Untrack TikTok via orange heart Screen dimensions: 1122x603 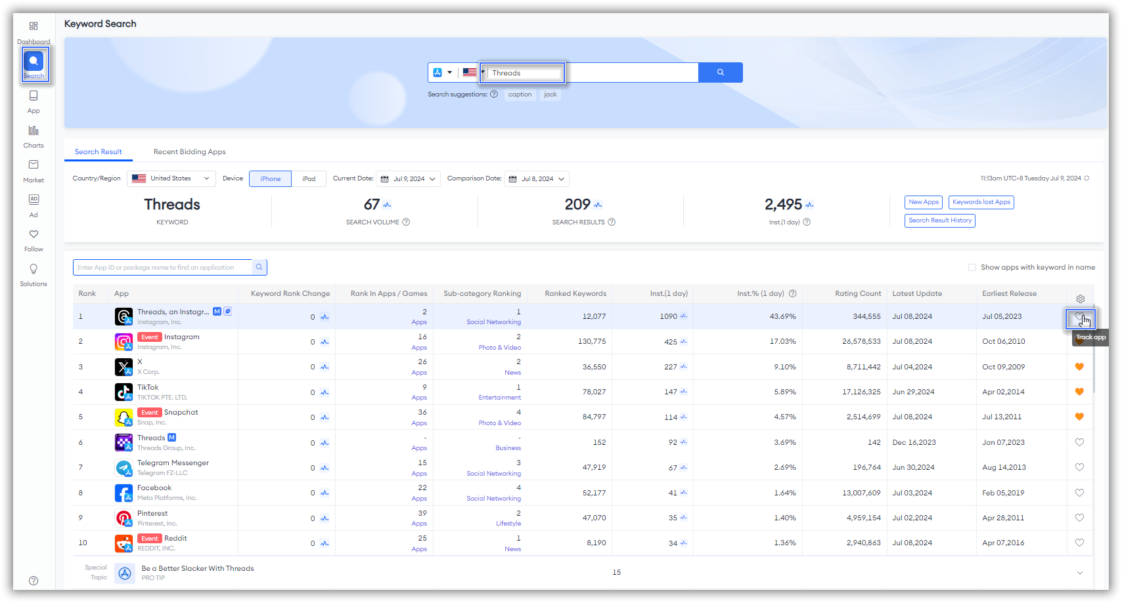1079,392
